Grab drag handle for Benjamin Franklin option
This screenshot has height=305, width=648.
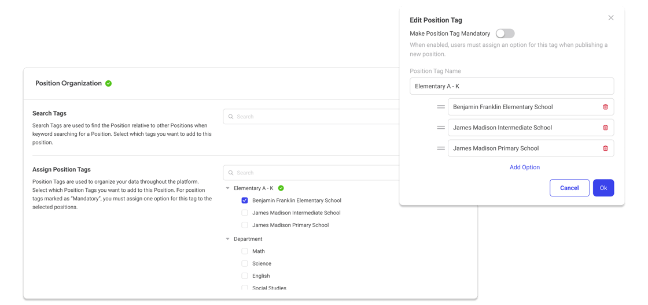(x=441, y=107)
